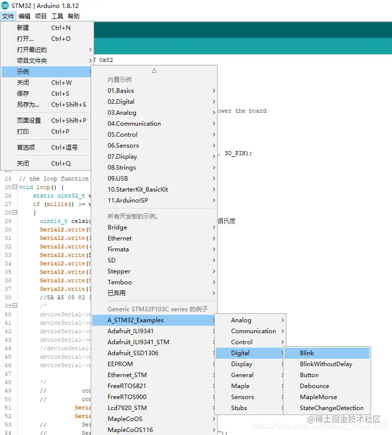
Task: Expand 04.Communication examples submenu
Action: click(154, 123)
